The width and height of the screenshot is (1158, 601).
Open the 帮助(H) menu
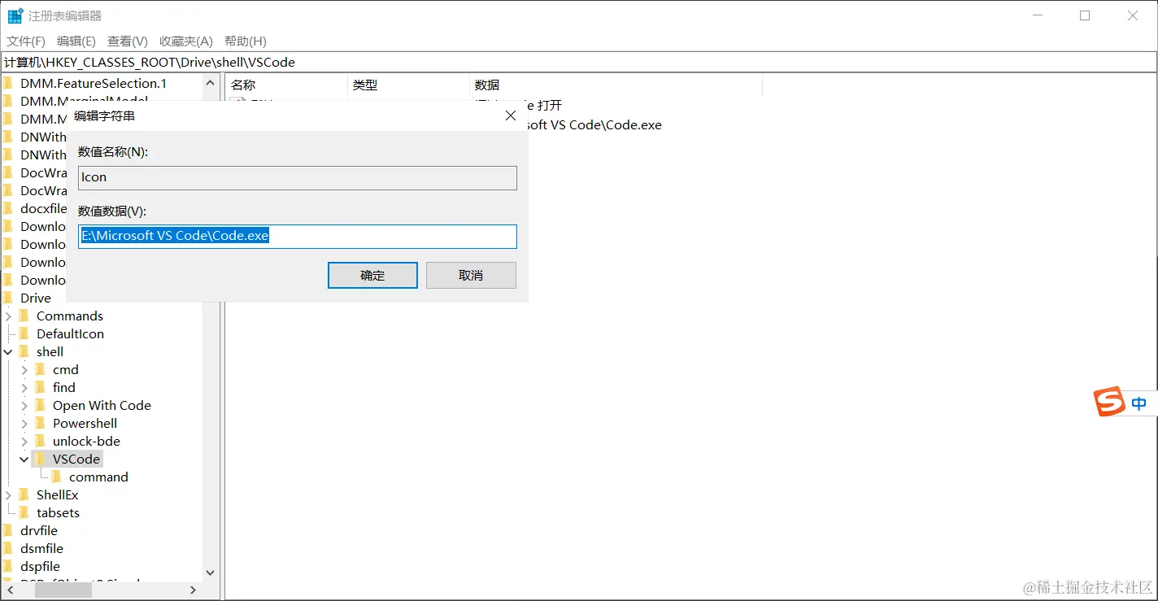pyautogui.click(x=246, y=41)
